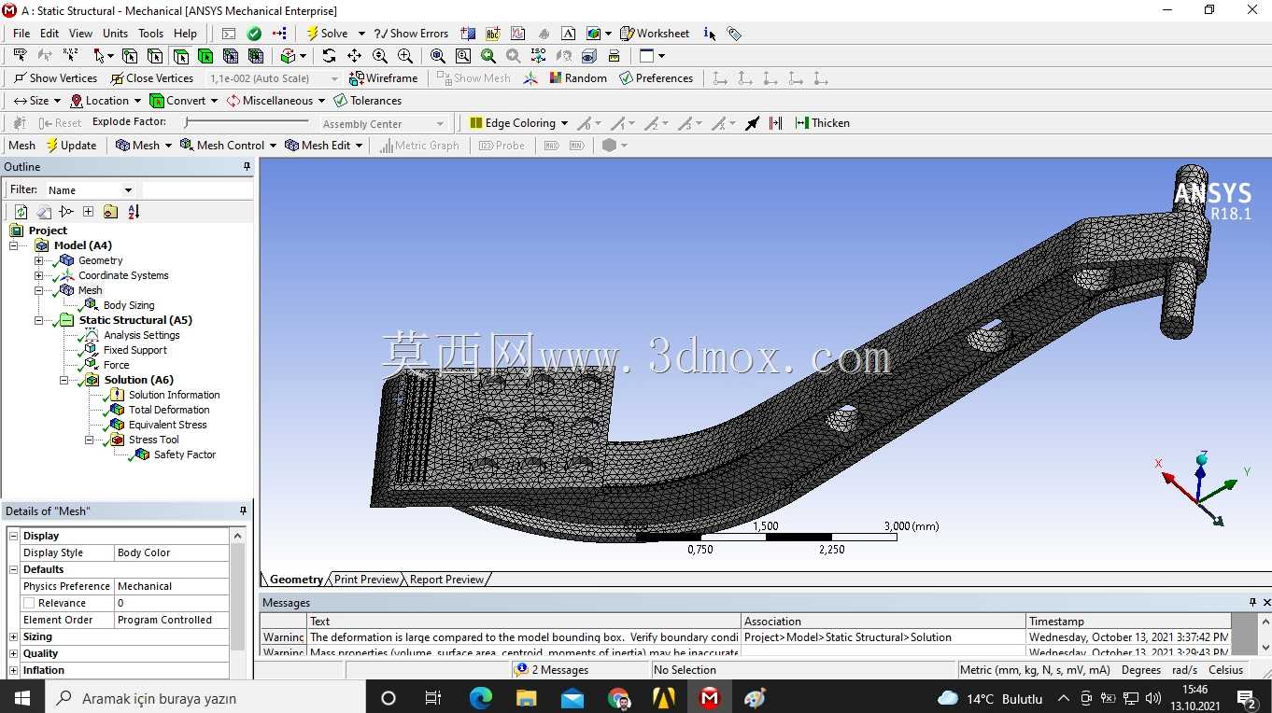Click the Details panel vertical scrollbar
The height and width of the screenshot is (713, 1272).
[x=238, y=603]
